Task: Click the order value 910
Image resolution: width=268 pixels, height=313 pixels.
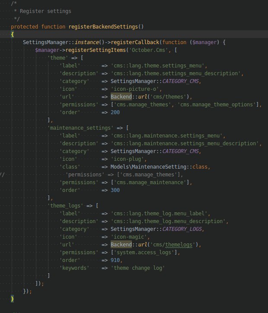Action: click(115, 260)
